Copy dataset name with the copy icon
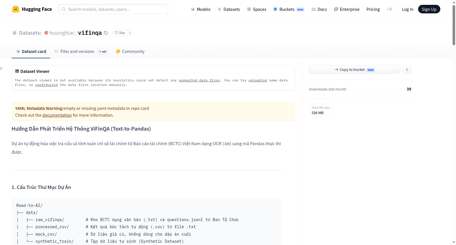The height and width of the screenshot is (245, 456). (106, 33)
